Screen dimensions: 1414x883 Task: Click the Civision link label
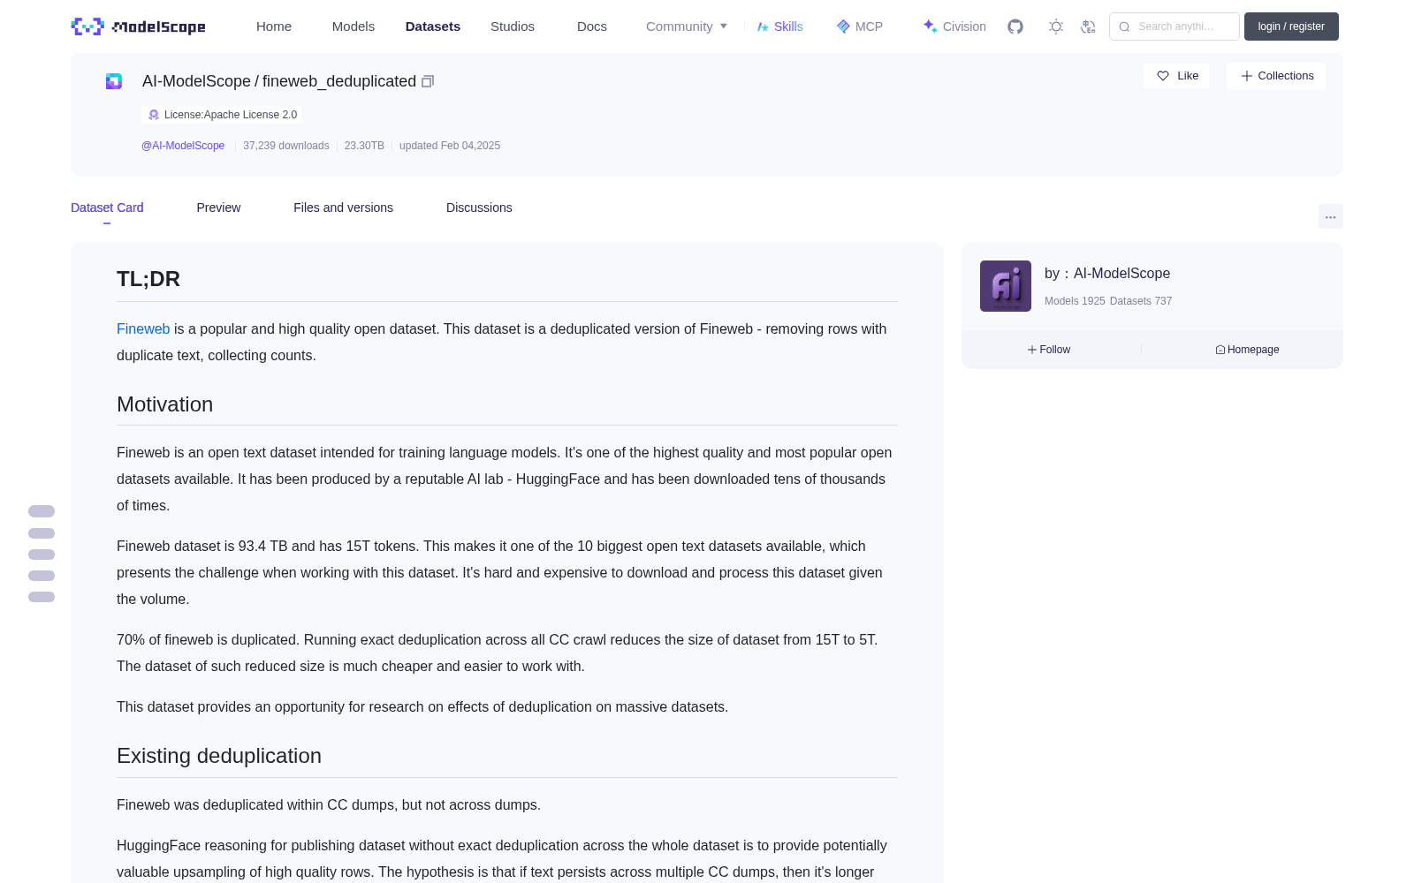(964, 26)
